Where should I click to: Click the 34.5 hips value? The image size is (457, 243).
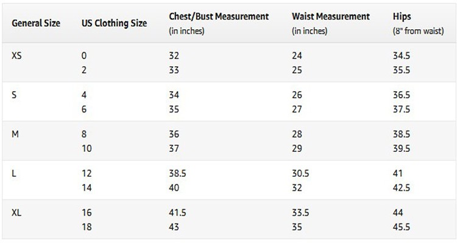point(402,55)
